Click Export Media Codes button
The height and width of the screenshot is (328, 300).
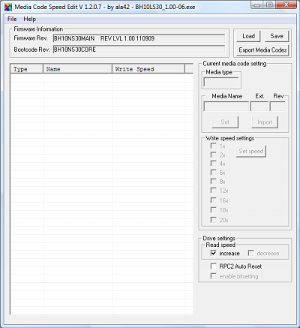(262, 50)
